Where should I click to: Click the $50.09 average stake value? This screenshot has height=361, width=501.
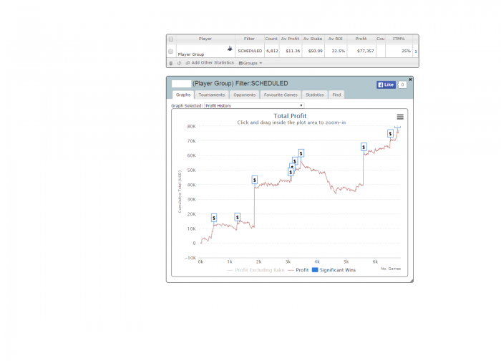[x=316, y=51]
